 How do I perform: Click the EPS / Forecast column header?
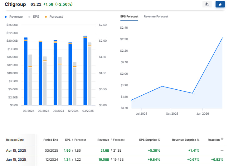75,140
